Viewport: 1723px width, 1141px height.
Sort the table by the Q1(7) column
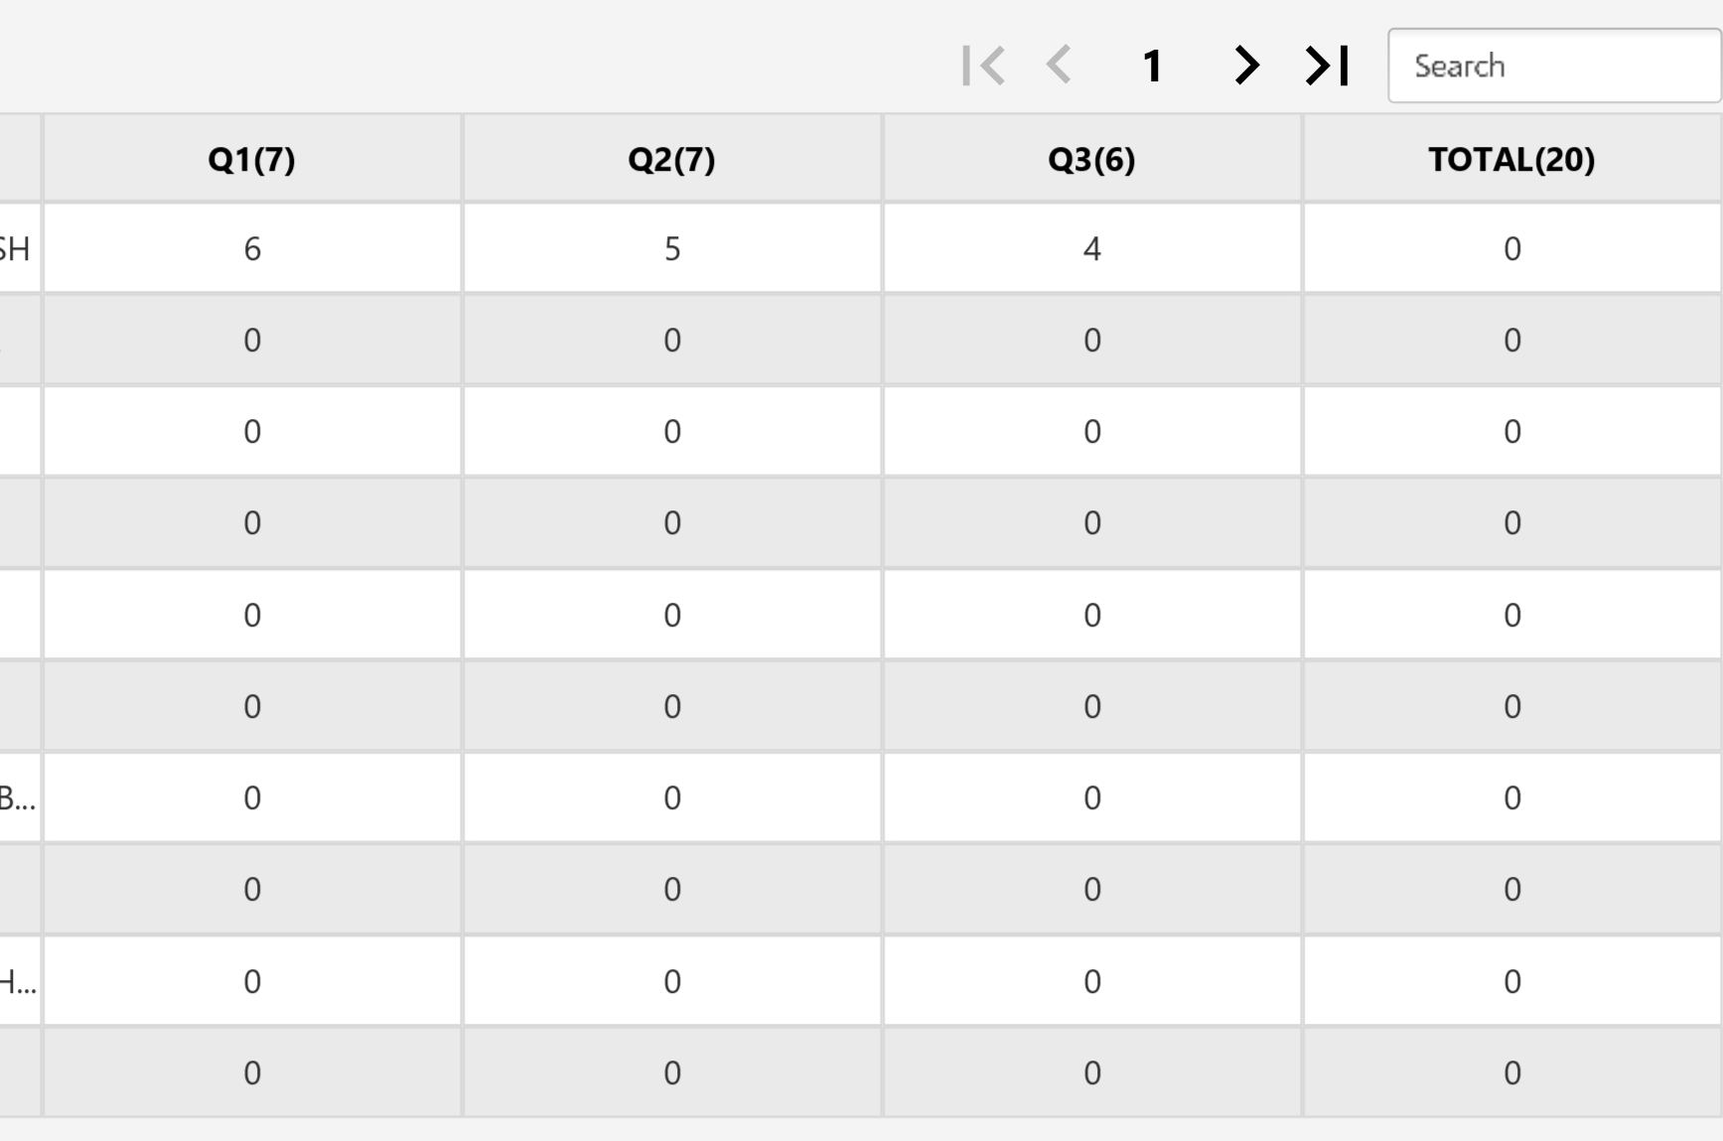(x=250, y=158)
